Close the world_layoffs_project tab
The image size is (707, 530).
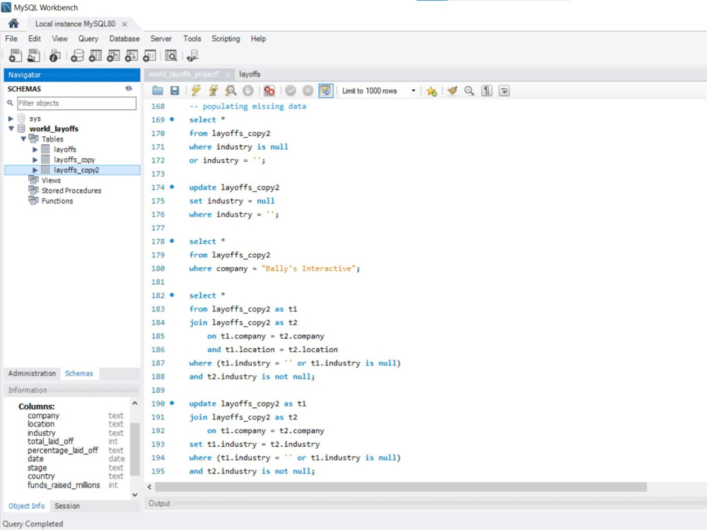(228, 75)
